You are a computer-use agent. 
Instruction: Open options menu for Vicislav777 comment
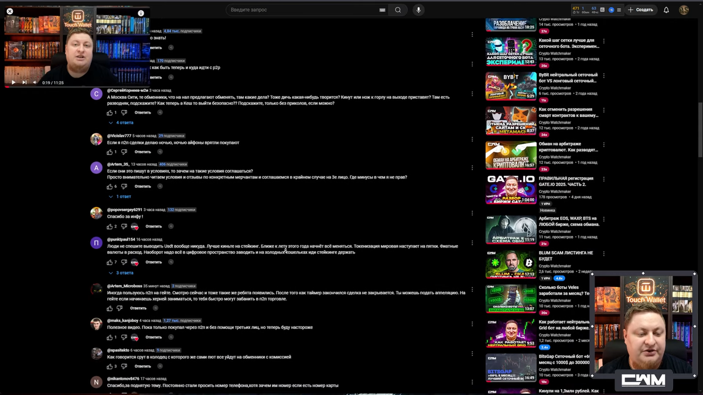(472, 139)
